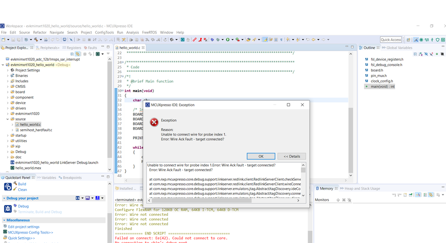Switch to the Global Variables tab
446x243 pixels.
(x=397, y=48)
